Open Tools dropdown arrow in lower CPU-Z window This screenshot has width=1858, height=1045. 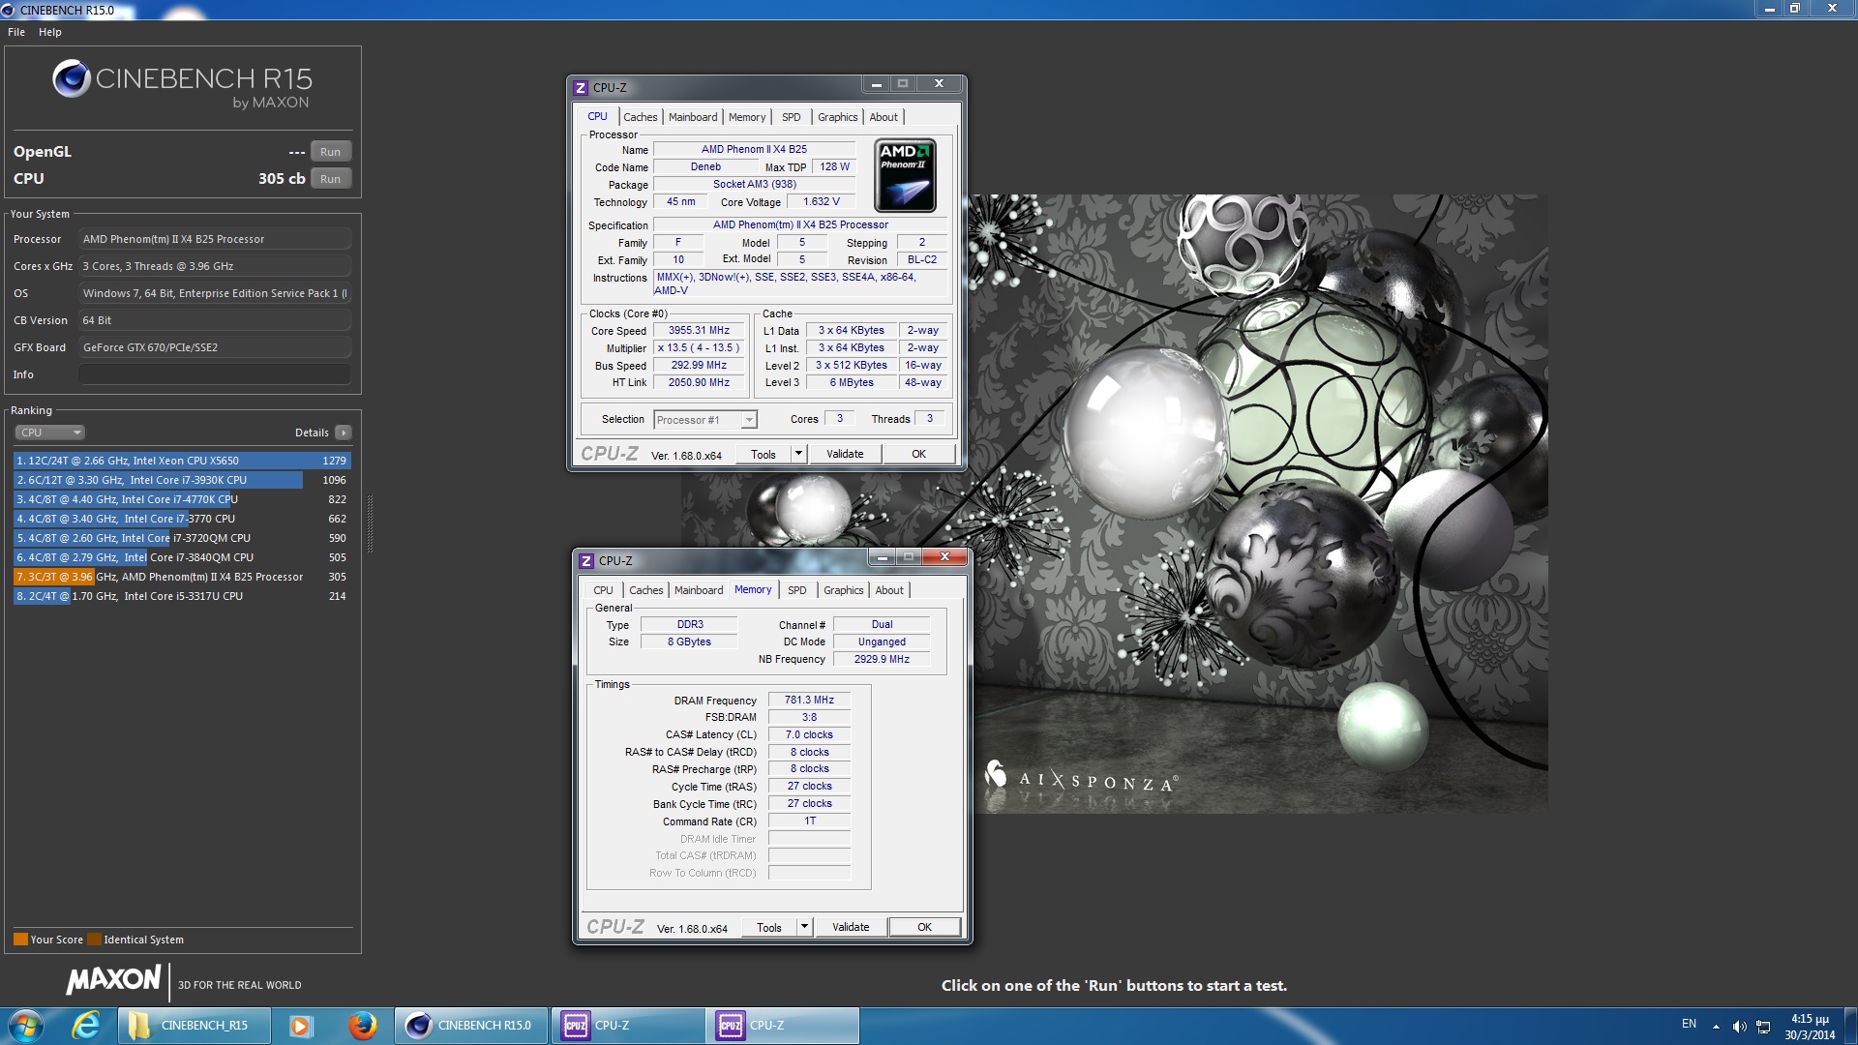tap(804, 927)
